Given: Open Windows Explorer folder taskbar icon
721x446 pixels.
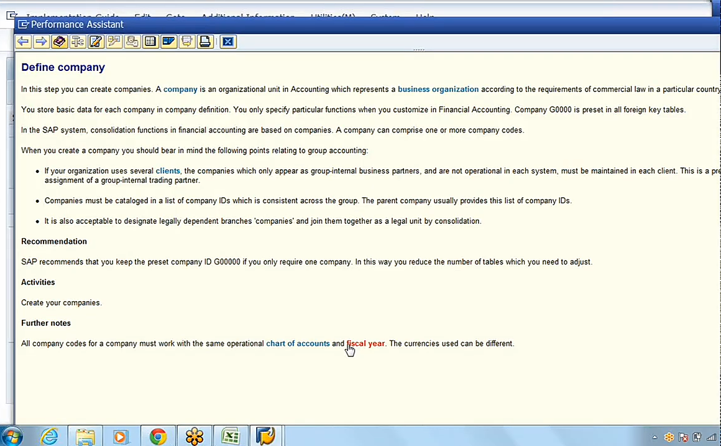Looking at the screenshot, I should tap(85, 436).
